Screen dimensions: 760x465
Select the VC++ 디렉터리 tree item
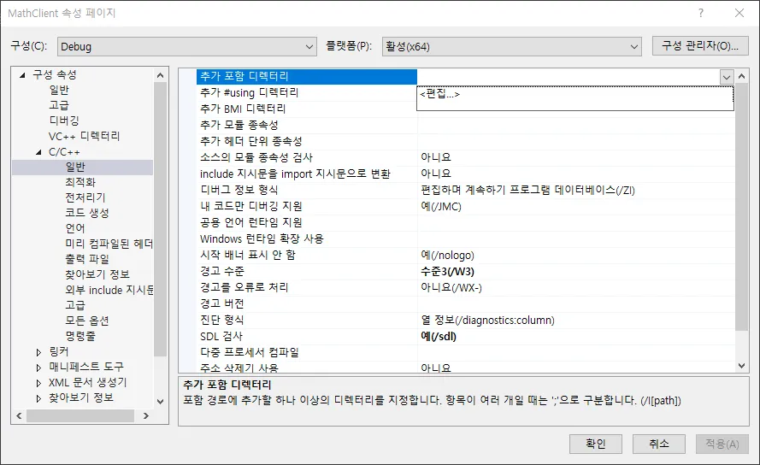pos(84,136)
